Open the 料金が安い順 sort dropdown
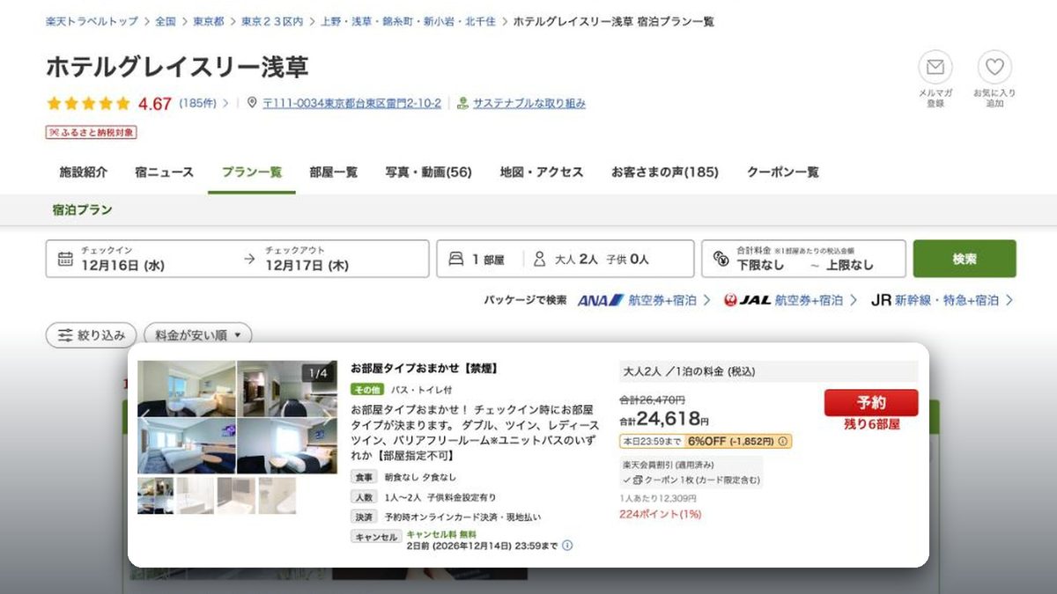The height and width of the screenshot is (594, 1057). pyautogui.click(x=198, y=335)
